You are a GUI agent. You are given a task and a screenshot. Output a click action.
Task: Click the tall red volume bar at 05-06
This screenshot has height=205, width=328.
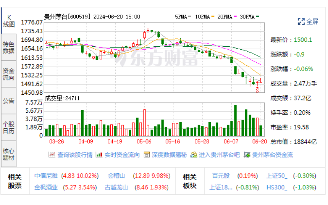point(145,123)
